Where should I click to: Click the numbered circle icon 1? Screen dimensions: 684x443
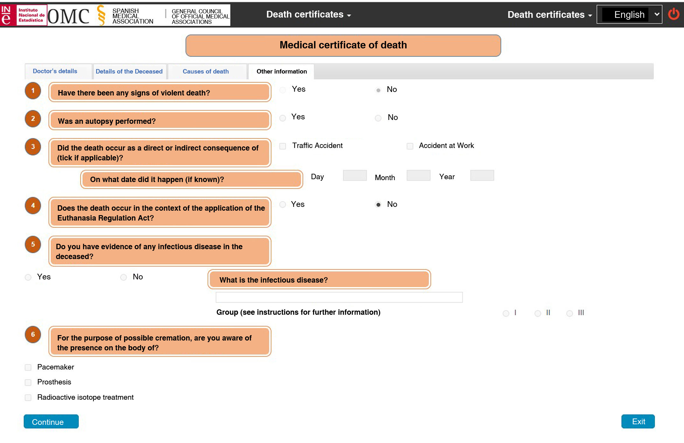33,91
